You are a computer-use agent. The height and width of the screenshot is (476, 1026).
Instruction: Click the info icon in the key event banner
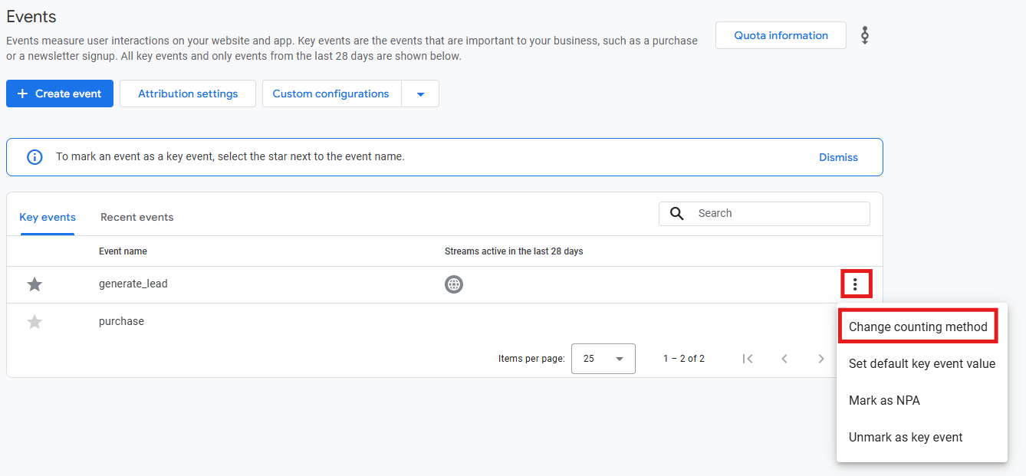(x=35, y=157)
